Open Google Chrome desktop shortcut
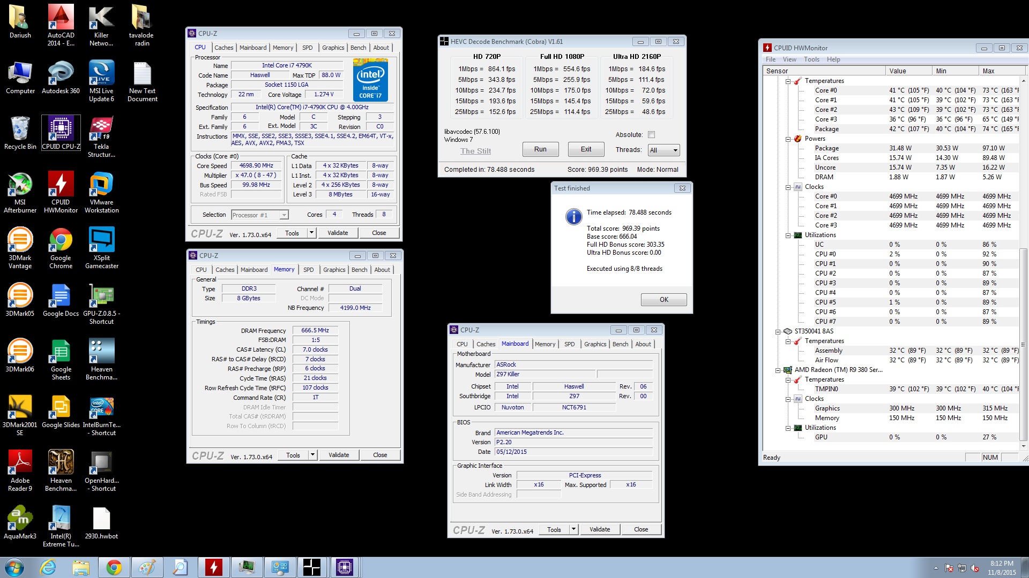The height and width of the screenshot is (578, 1029). [x=61, y=248]
